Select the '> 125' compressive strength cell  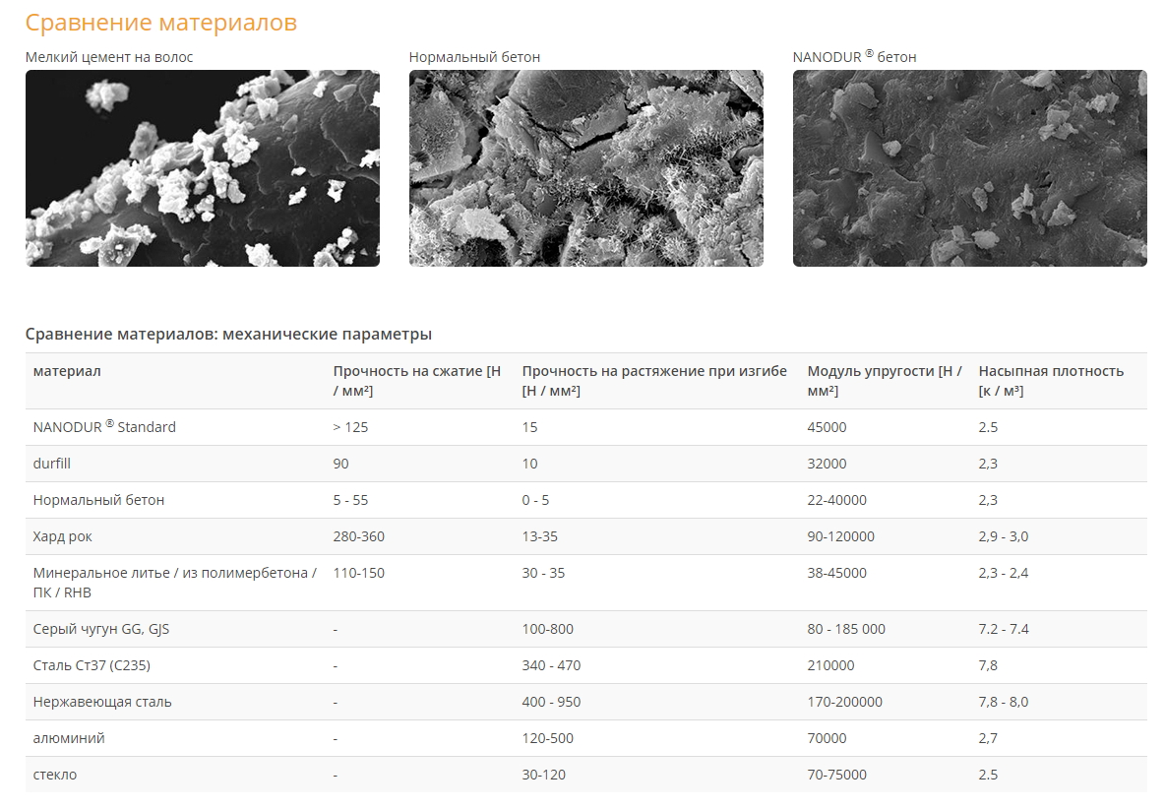pyautogui.click(x=350, y=427)
